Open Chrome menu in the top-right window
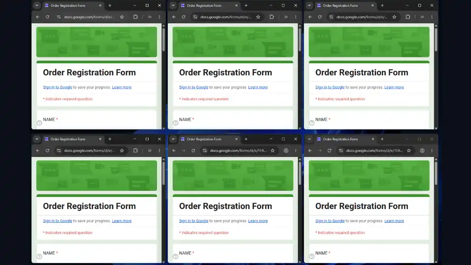The height and width of the screenshot is (265, 471). [432, 17]
